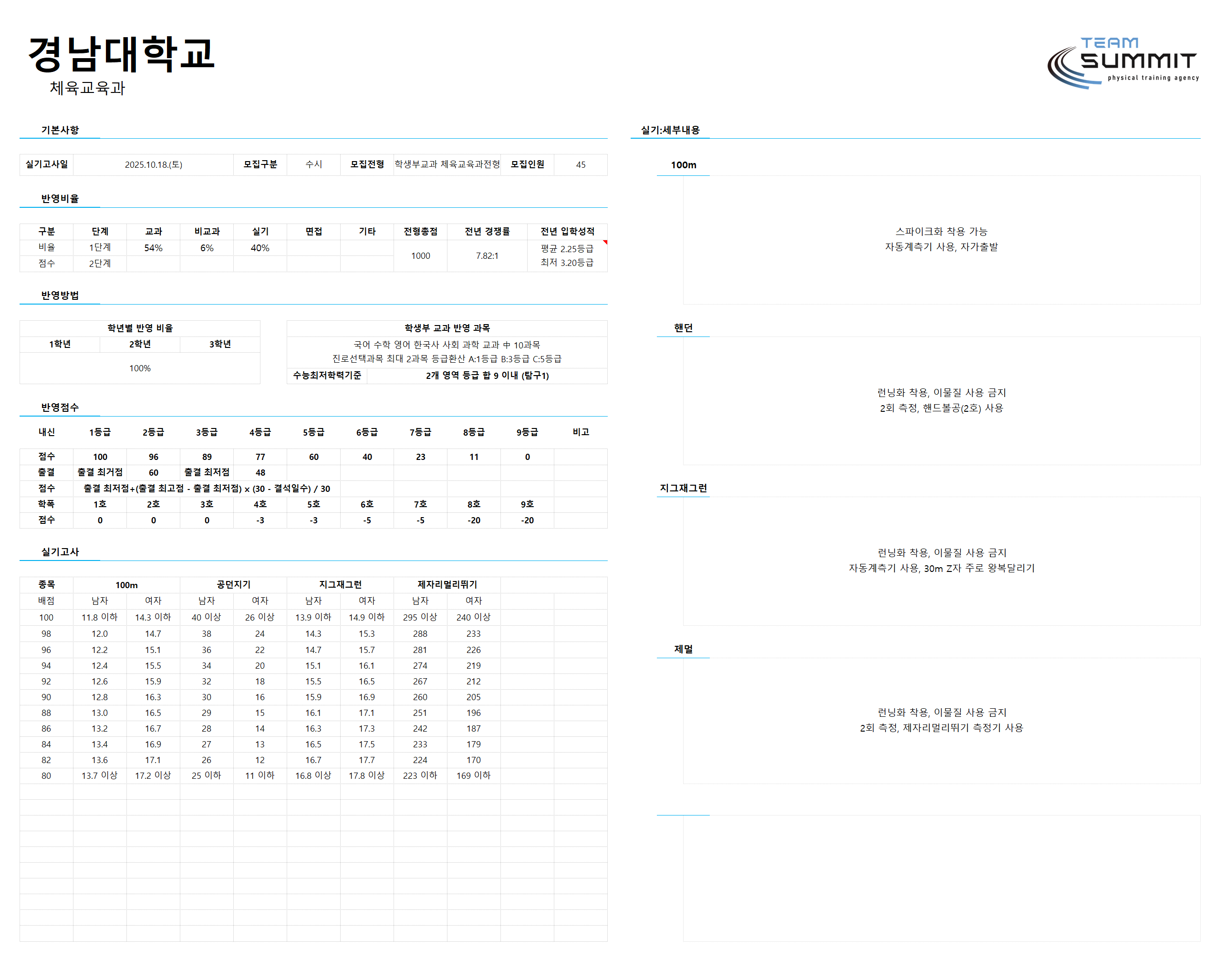Click 자동계측기 사용, 자가출발 note

click(x=941, y=246)
